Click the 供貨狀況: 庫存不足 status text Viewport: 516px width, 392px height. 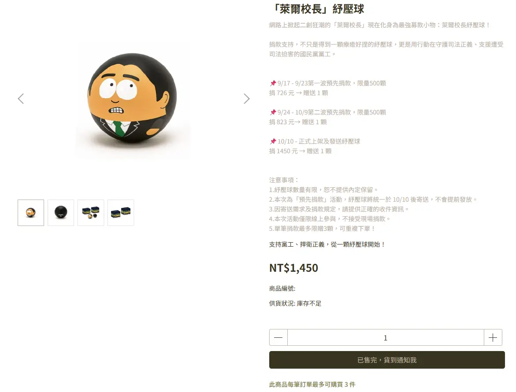pos(295,303)
